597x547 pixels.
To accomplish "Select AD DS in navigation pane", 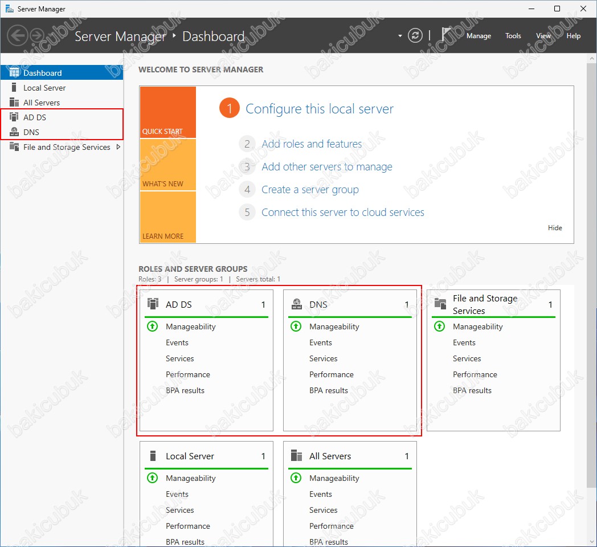I will 62,117.
